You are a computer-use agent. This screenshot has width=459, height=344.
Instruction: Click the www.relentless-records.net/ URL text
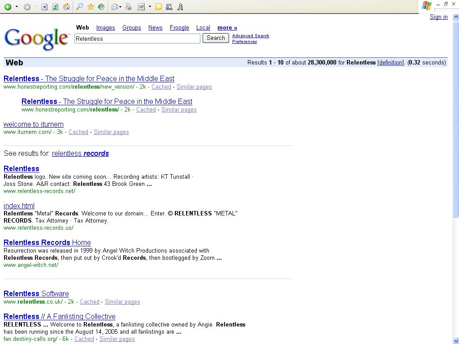39,191
